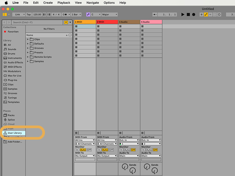This screenshot has width=235, height=176.
Task: Click the Arrangement Record button
Action: tap(194, 14)
